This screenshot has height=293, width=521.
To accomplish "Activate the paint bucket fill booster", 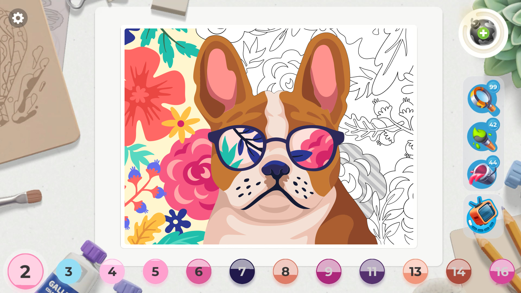I will [482, 174].
